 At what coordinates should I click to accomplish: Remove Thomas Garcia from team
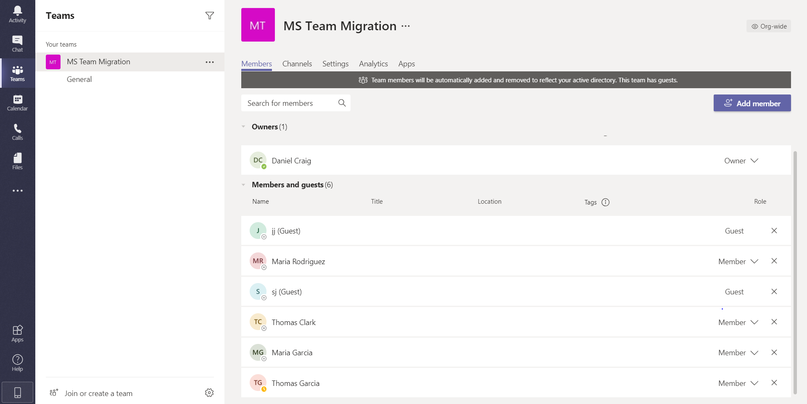tap(774, 383)
